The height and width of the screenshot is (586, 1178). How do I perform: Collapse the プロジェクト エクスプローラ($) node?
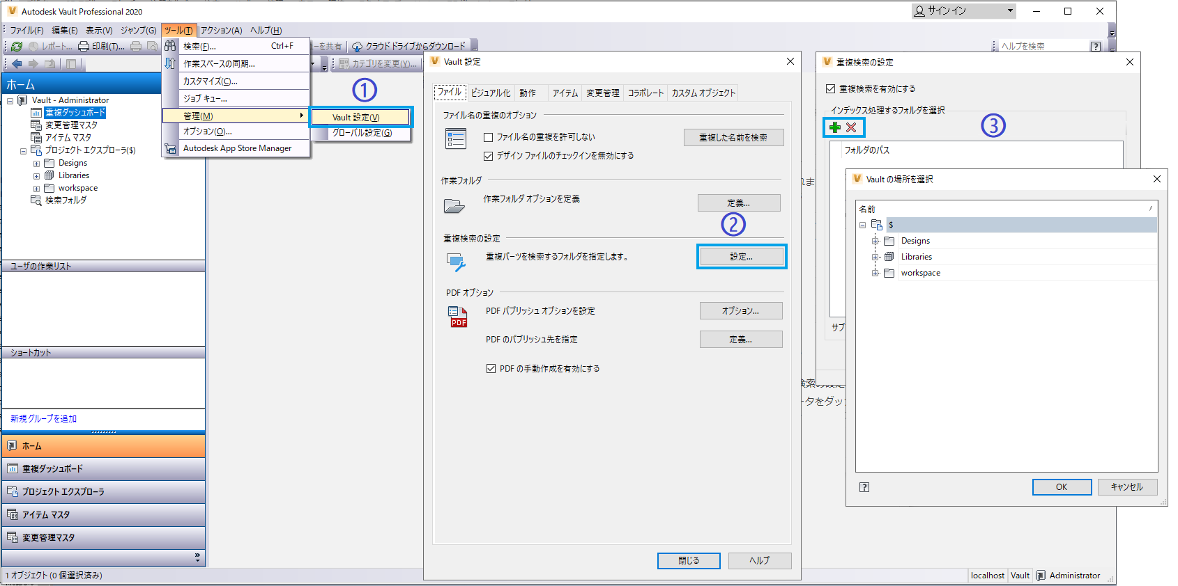click(x=24, y=151)
